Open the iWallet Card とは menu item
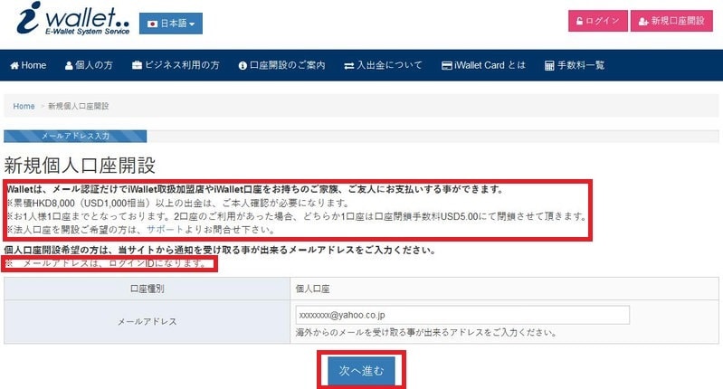Image resolution: width=723 pixels, height=389 pixels. [x=483, y=65]
